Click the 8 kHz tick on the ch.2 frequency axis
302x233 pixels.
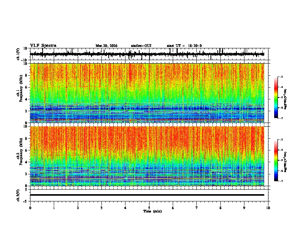pos(26,139)
